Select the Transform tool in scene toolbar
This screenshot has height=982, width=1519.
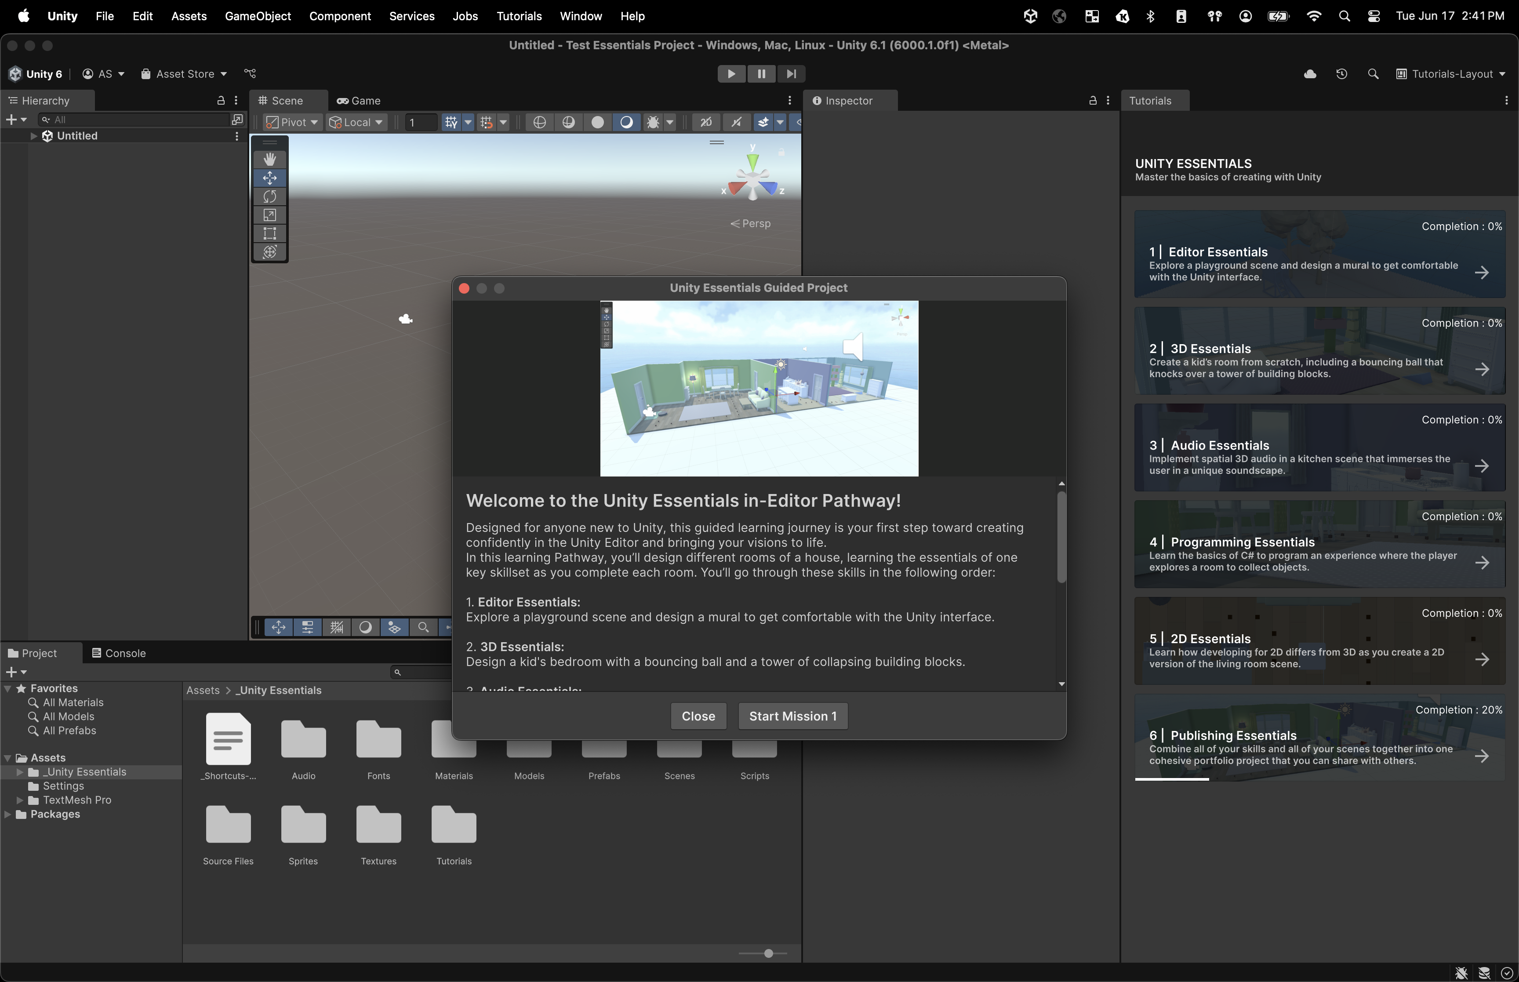point(269,252)
